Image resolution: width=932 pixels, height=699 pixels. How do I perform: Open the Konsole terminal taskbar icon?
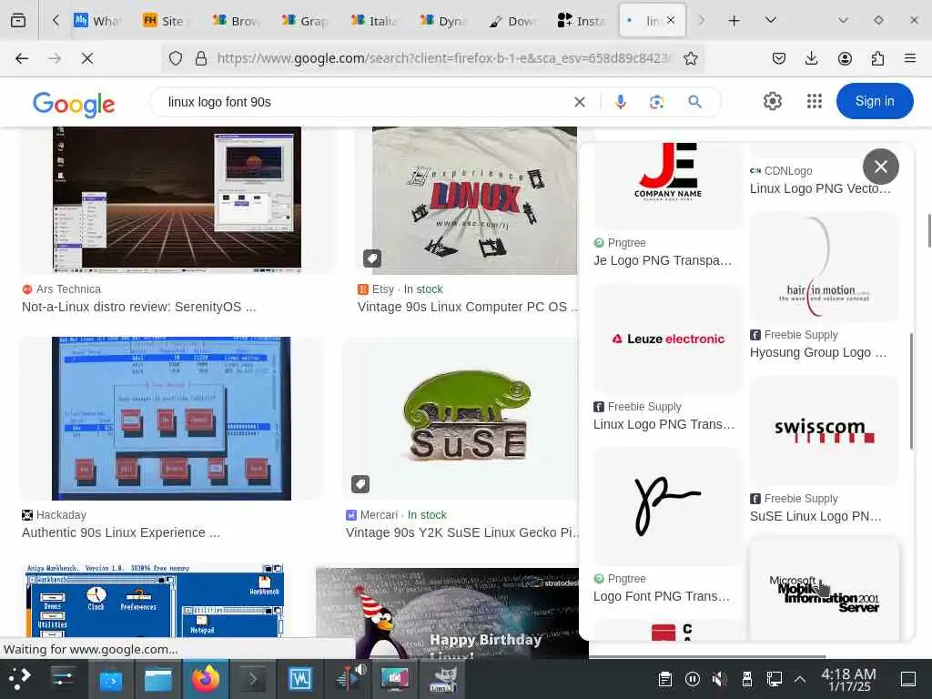pos(253,678)
